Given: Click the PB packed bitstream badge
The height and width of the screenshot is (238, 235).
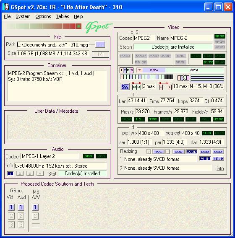Looking at the screenshot, I should point(137,62).
